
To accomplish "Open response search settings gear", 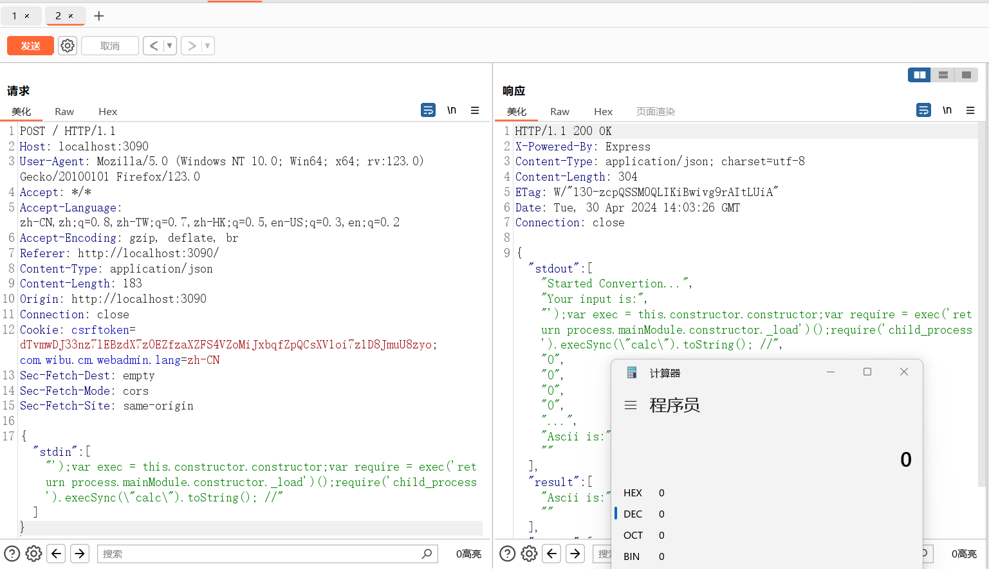I will click(x=529, y=554).
